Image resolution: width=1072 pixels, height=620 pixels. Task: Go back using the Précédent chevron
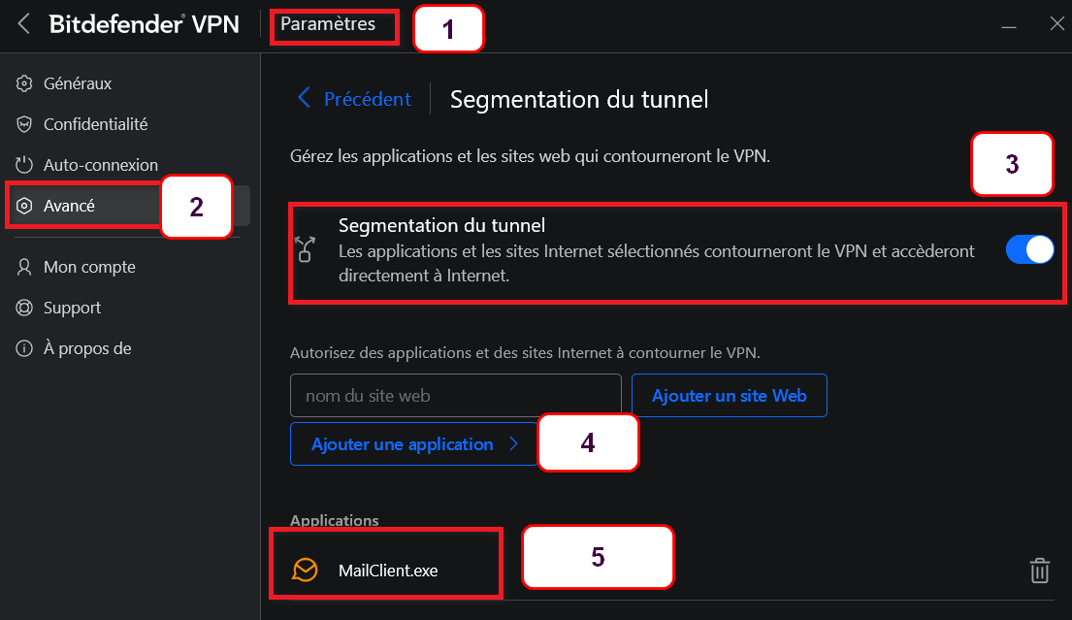click(x=305, y=98)
